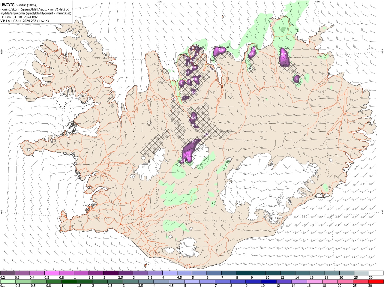Pick the bright red bottom-row swatch starting at 30
The height and width of the screenshot is (288, 384).
click(376, 281)
